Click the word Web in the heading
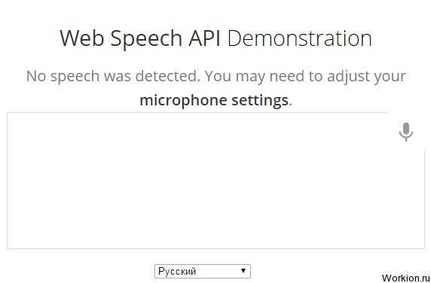The height and width of the screenshot is (283, 431). tap(82, 38)
